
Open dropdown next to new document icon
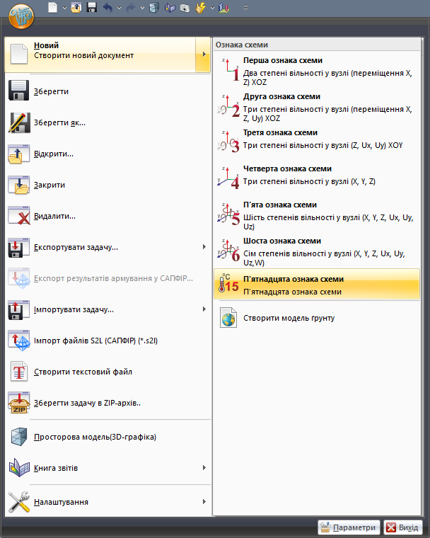pyautogui.click(x=65, y=8)
